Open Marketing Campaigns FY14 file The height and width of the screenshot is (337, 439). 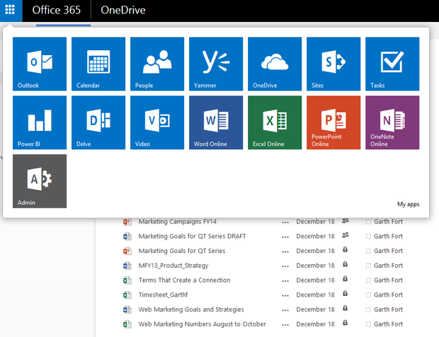[178, 222]
